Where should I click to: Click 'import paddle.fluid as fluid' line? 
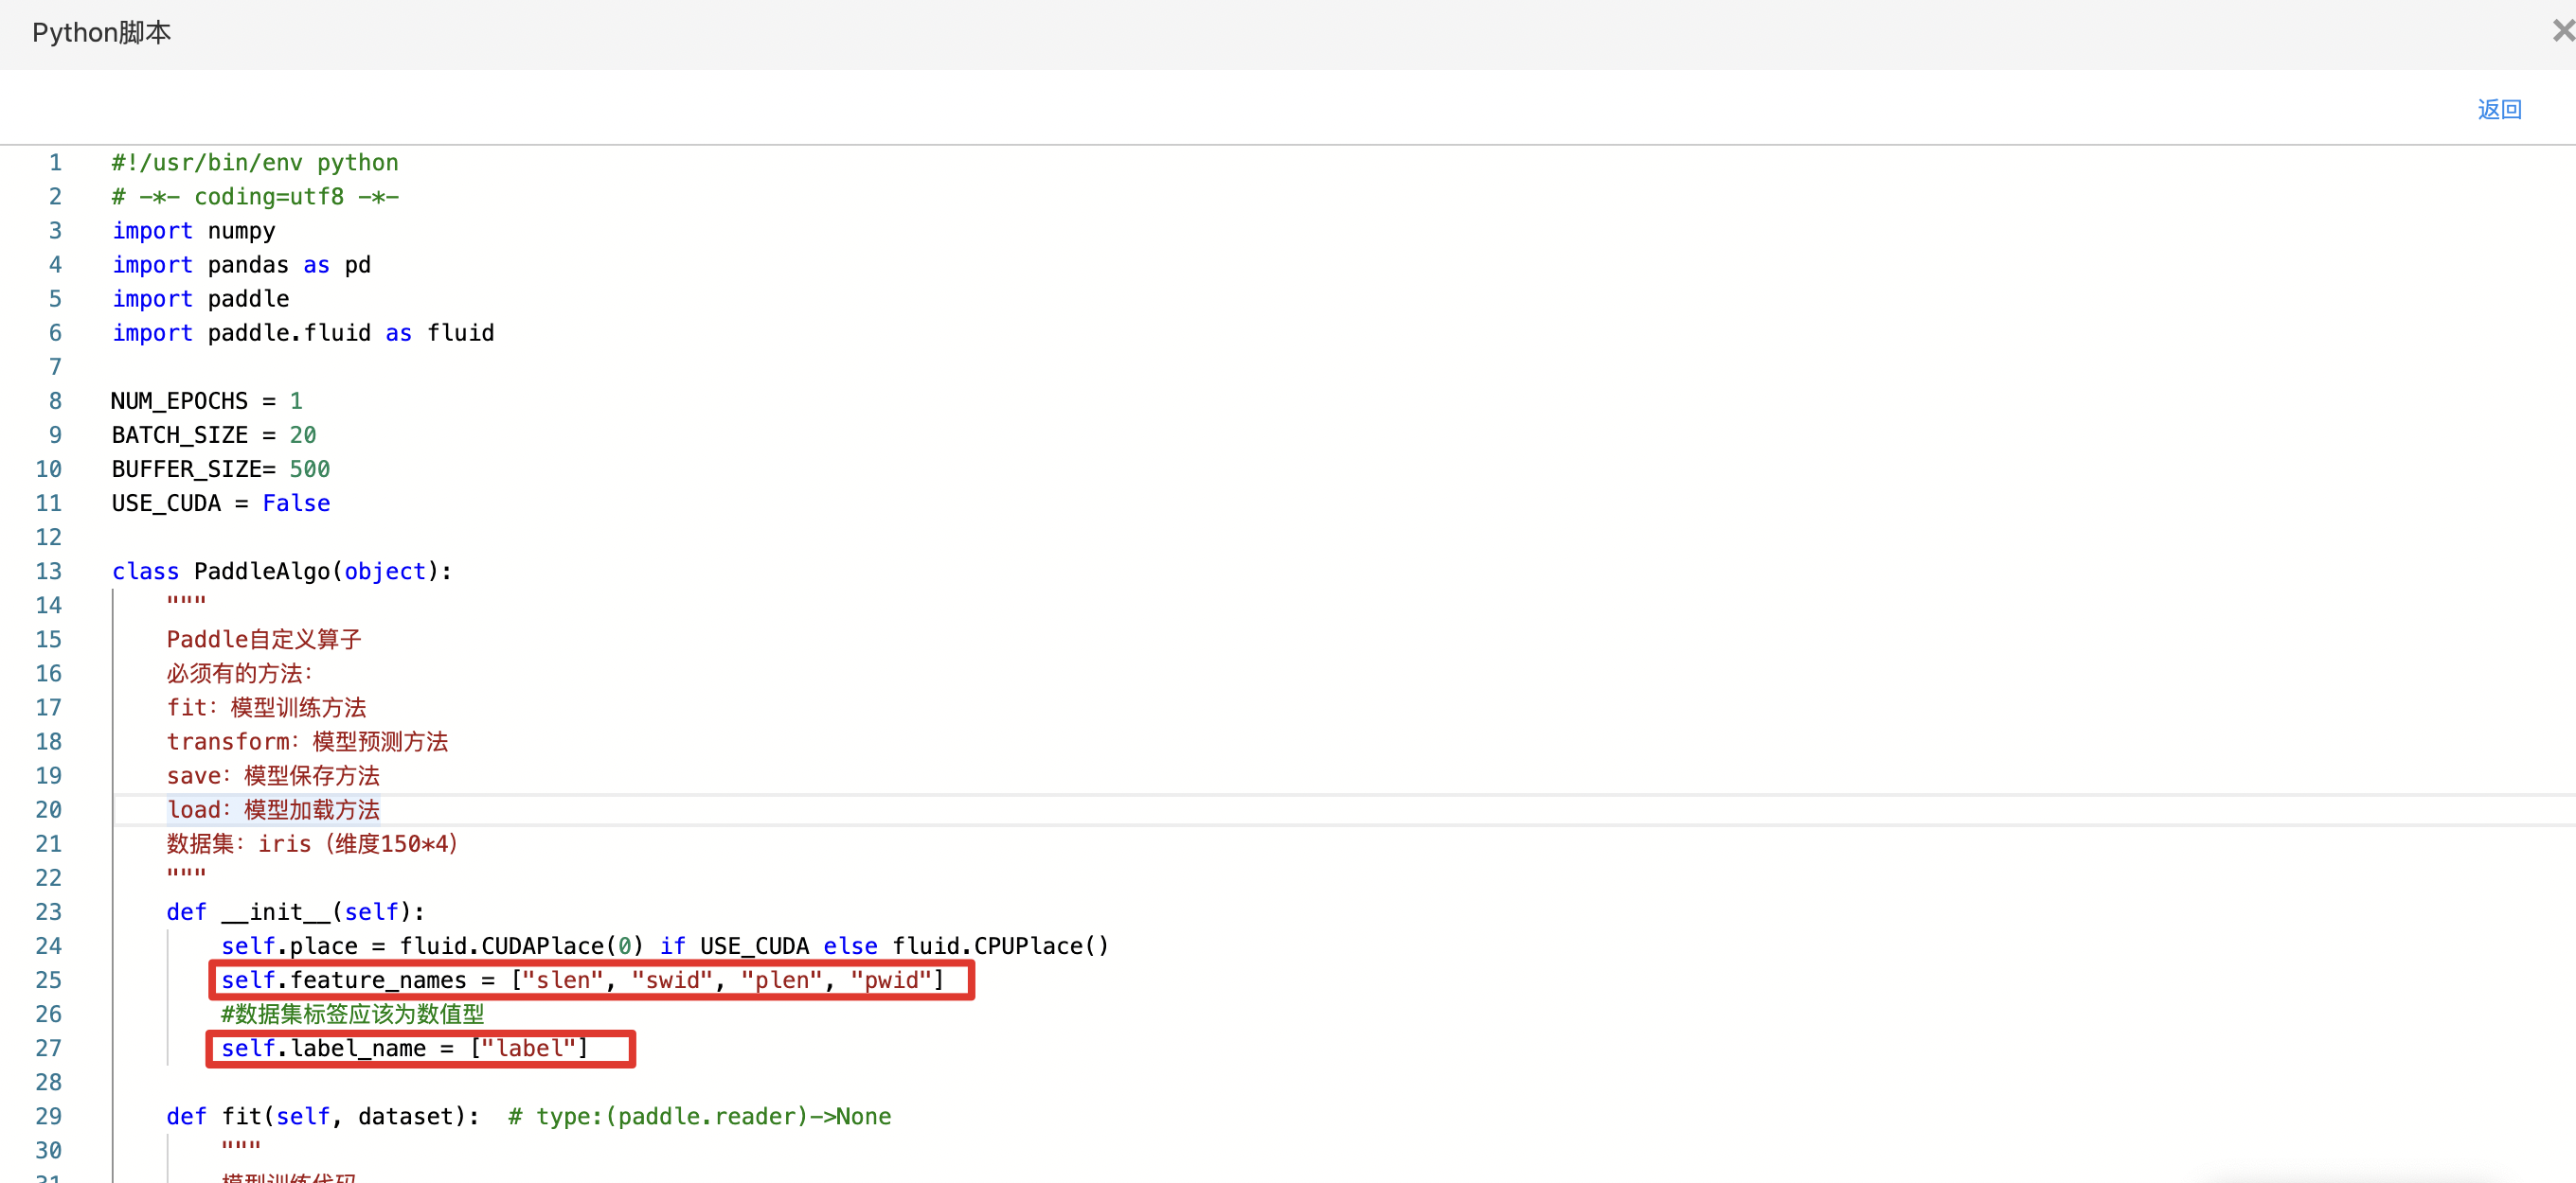(x=303, y=332)
